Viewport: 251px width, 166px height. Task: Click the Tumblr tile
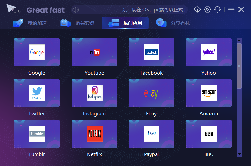[x=37, y=134]
